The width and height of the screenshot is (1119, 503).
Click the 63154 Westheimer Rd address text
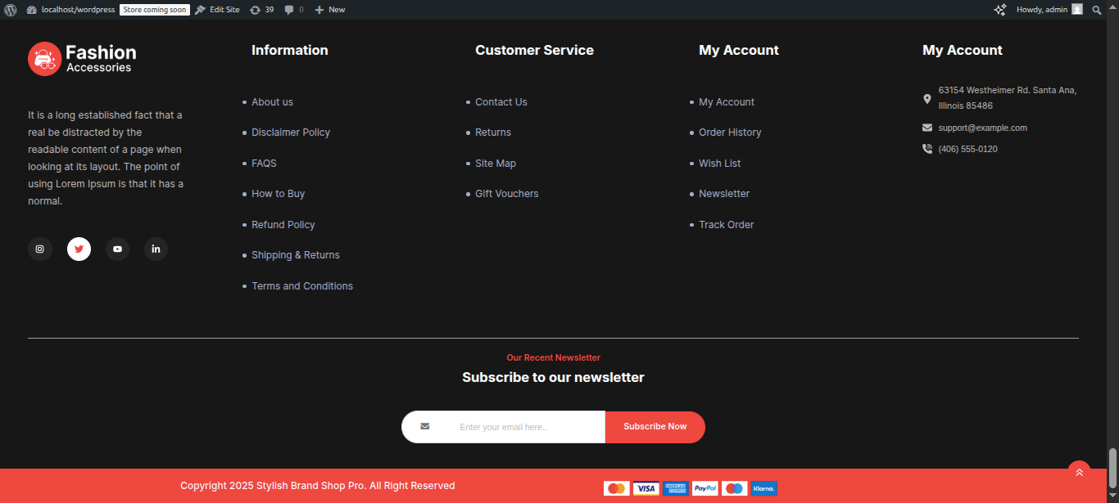pos(1008,98)
